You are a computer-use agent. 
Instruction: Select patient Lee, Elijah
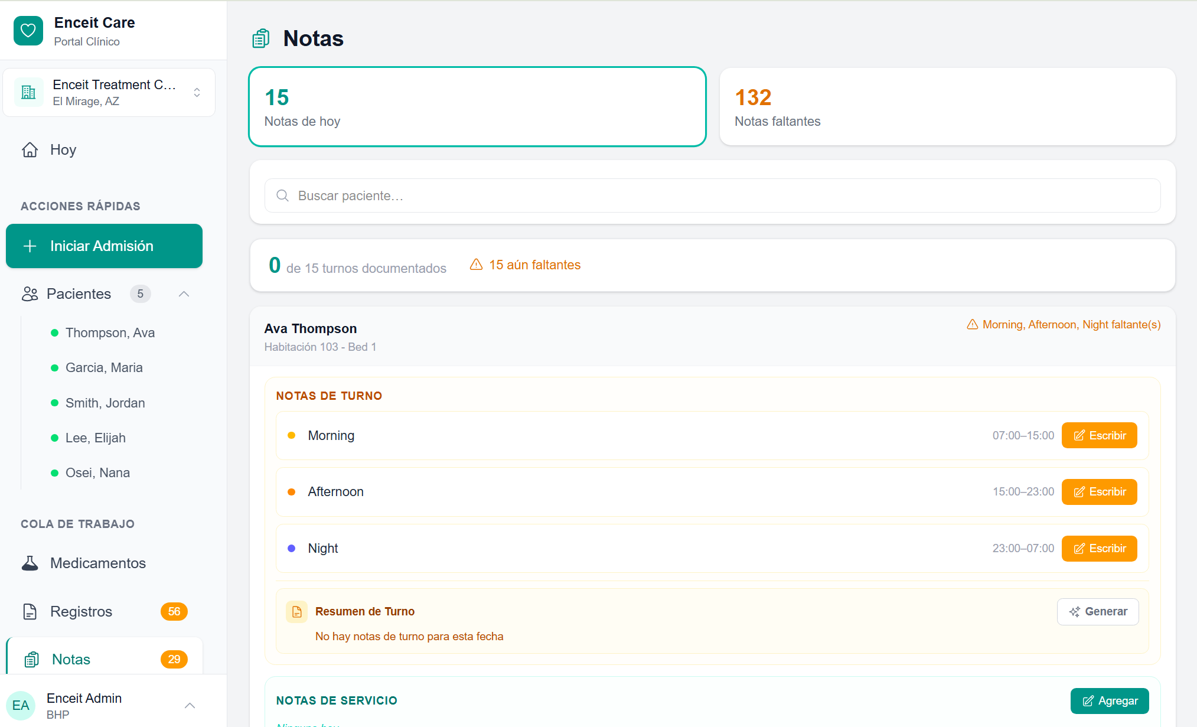[x=96, y=438]
